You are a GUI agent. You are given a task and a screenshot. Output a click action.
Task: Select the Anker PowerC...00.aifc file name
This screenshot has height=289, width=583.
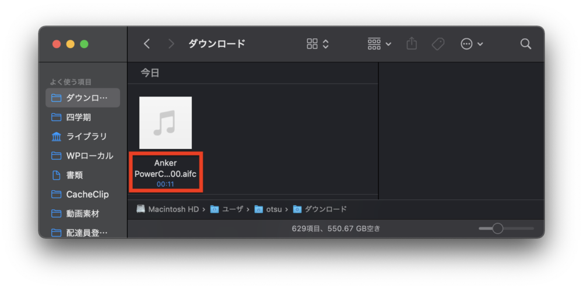click(165, 168)
